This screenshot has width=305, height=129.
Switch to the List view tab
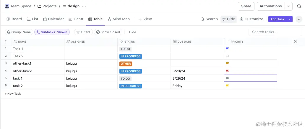[33, 19]
